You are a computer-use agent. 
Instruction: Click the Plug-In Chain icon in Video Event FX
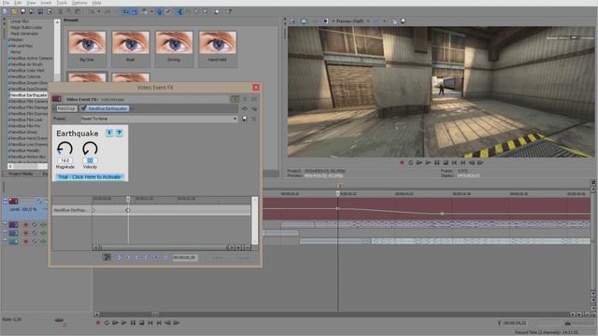245,109
